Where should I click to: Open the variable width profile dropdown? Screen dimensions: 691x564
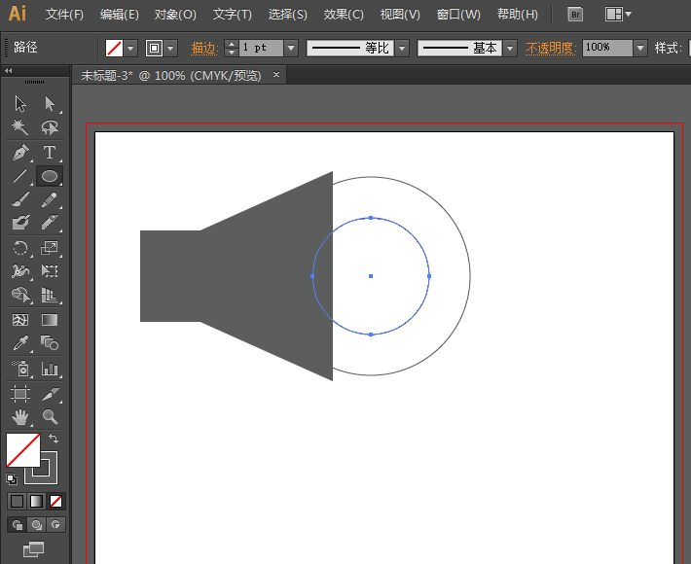(402, 48)
